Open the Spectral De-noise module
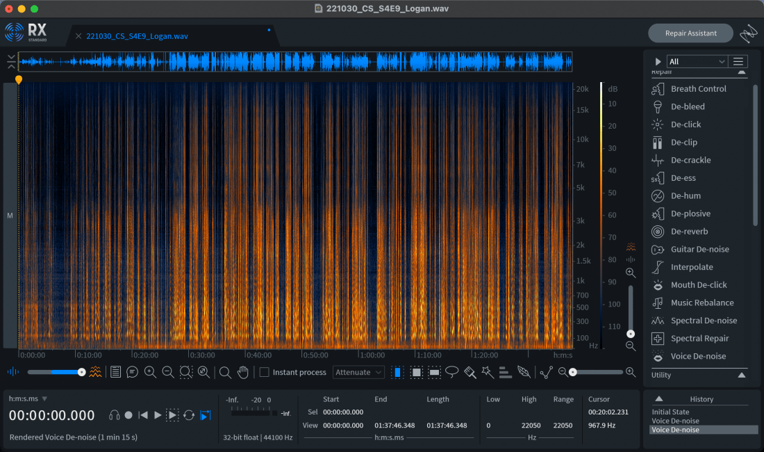The height and width of the screenshot is (452, 764). (704, 321)
